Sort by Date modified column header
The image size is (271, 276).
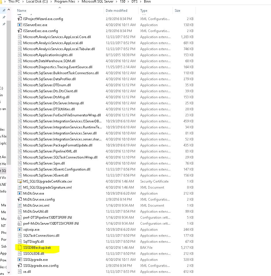[116, 11]
